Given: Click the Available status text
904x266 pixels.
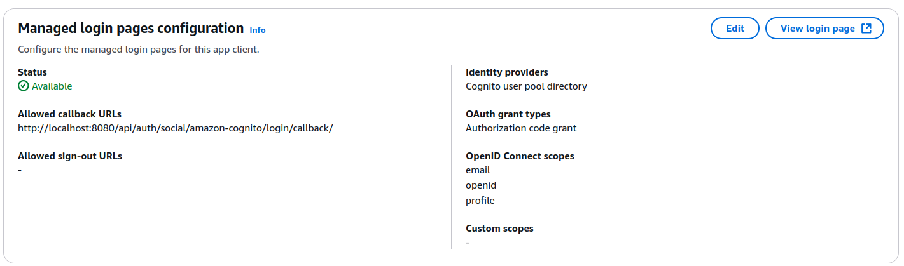Looking at the screenshot, I should [52, 86].
